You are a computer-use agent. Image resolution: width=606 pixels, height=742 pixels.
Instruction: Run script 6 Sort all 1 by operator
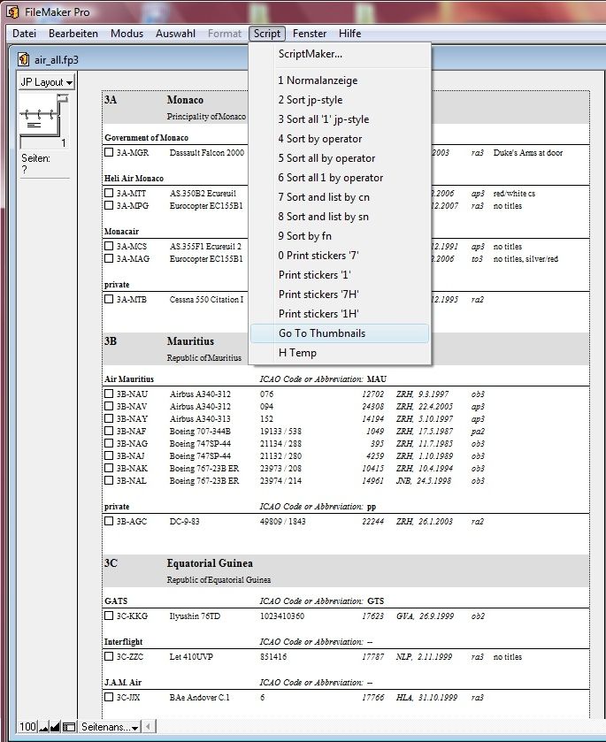(340, 178)
